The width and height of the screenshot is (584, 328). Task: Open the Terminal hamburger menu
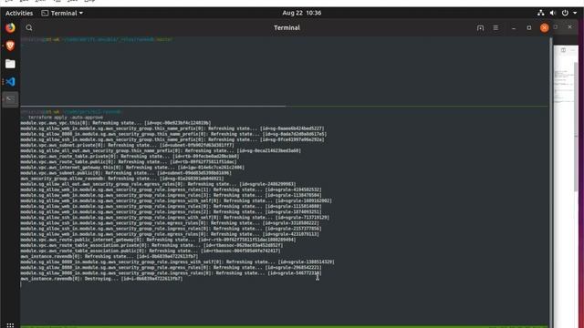pos(495,28)
